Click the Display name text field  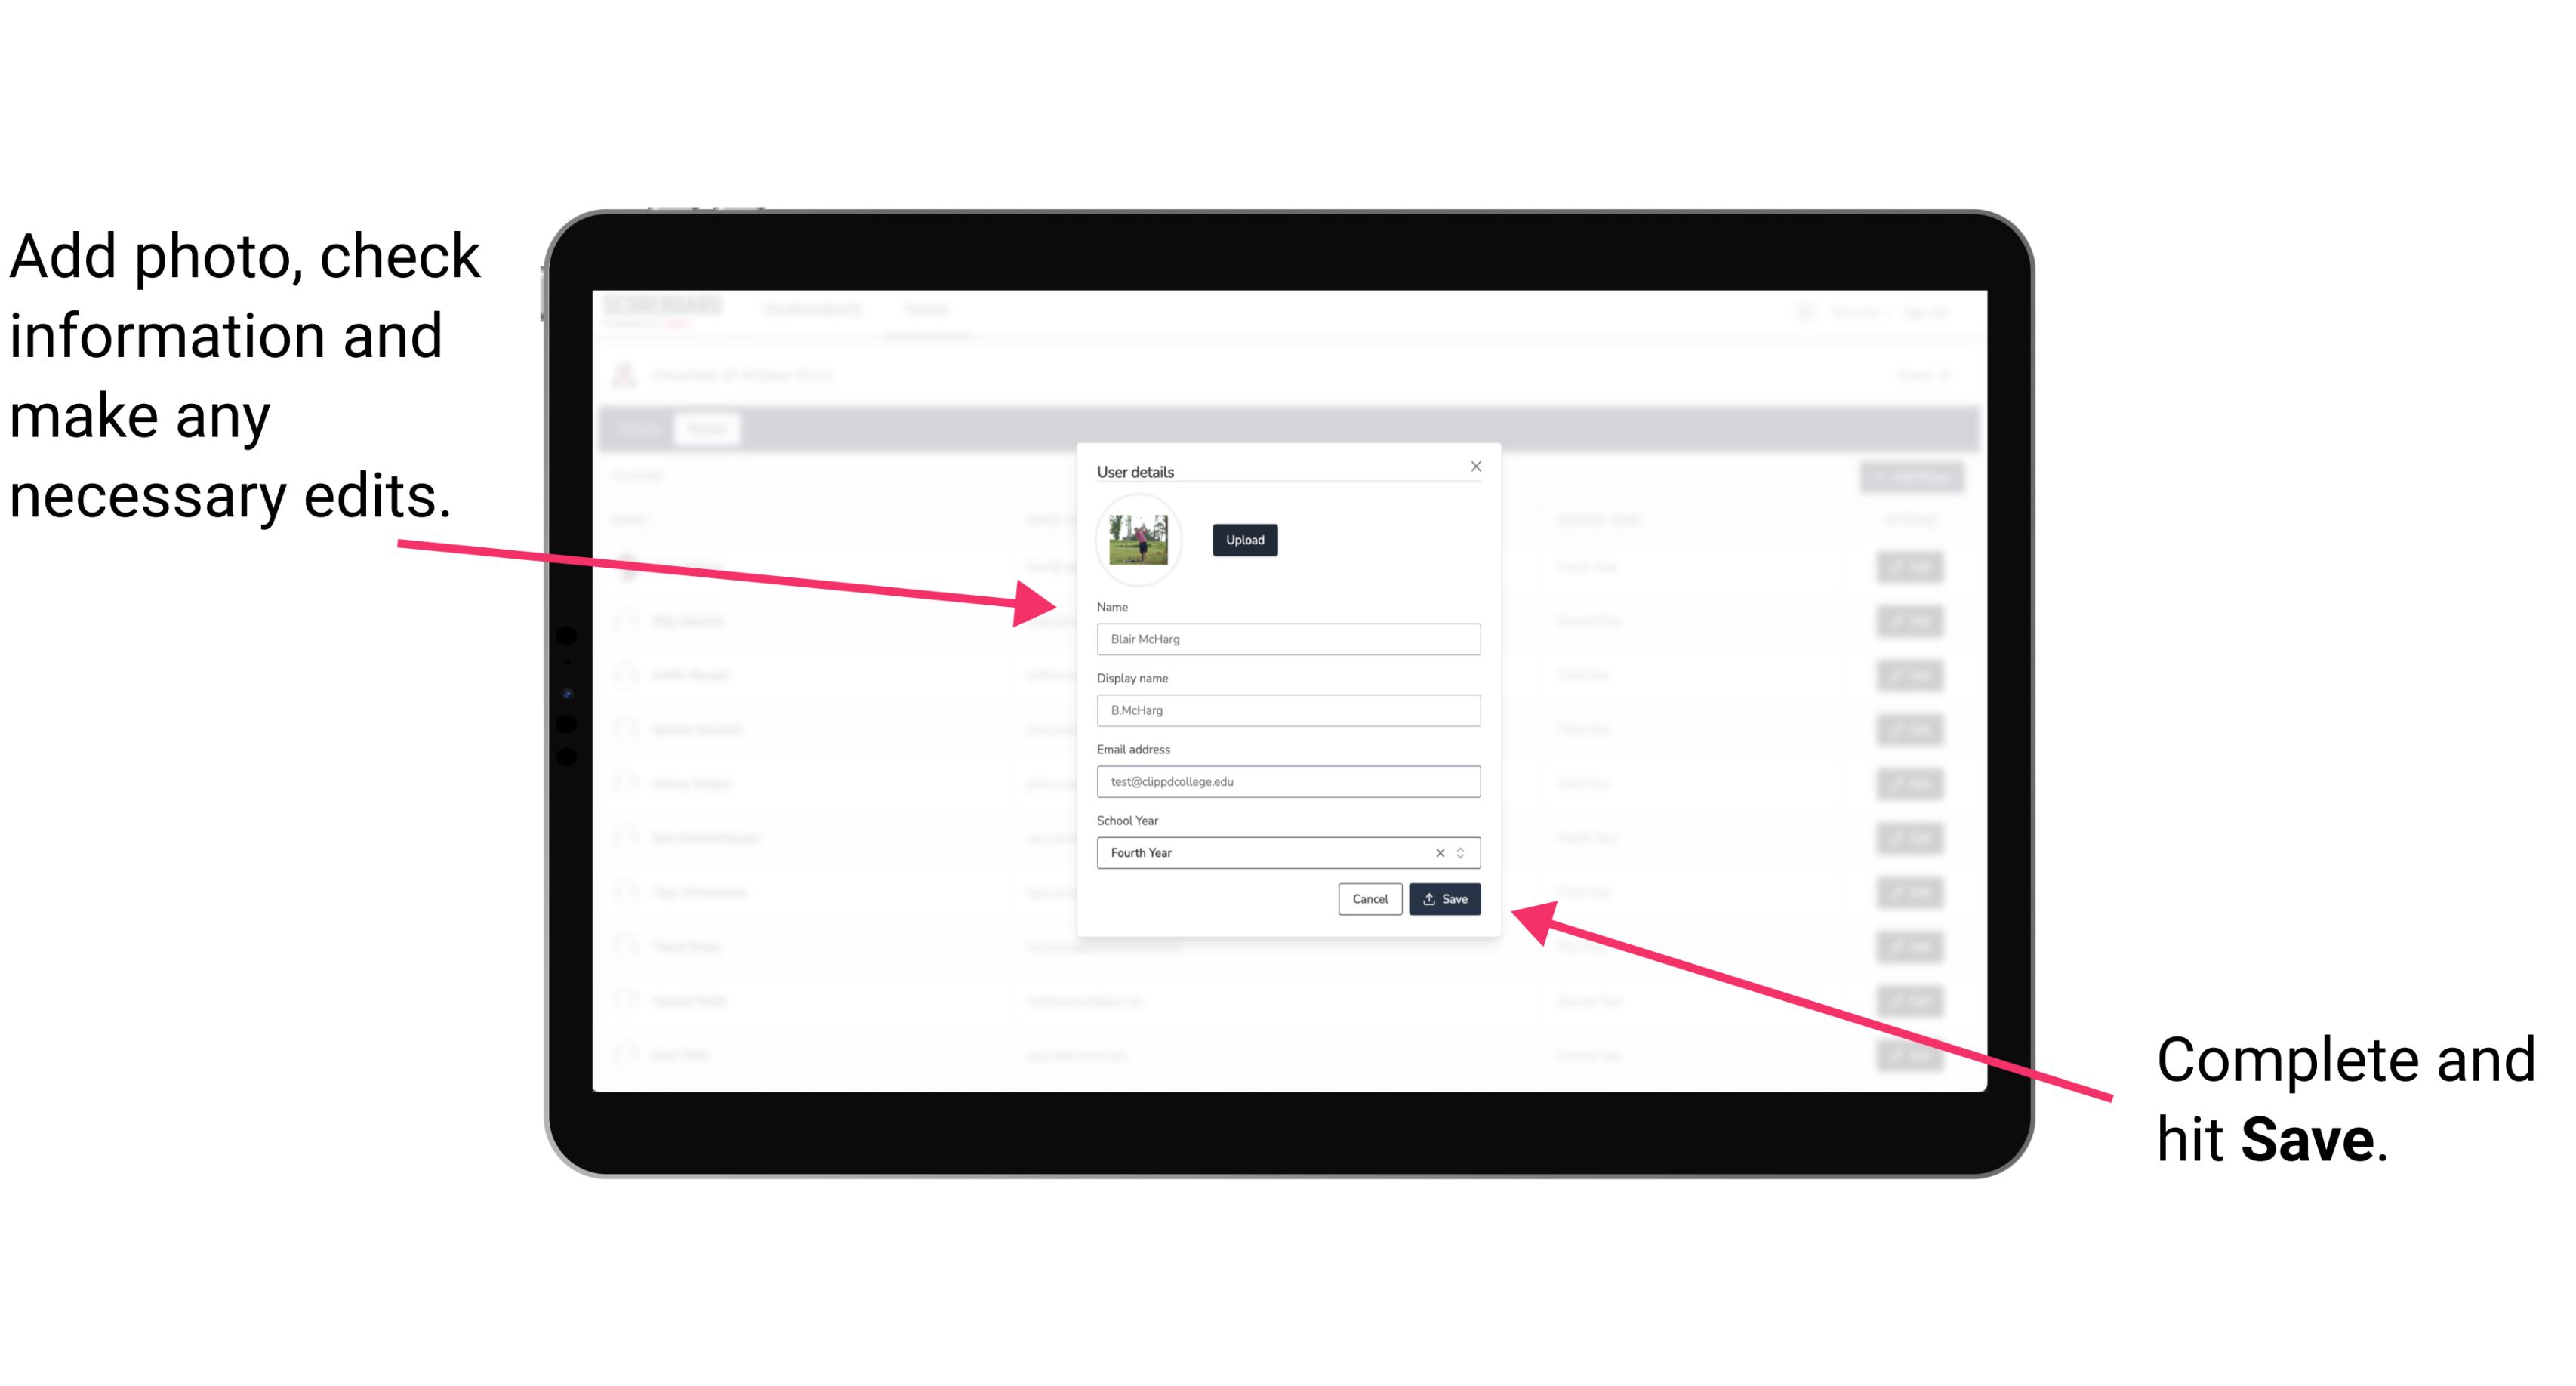1287,710
